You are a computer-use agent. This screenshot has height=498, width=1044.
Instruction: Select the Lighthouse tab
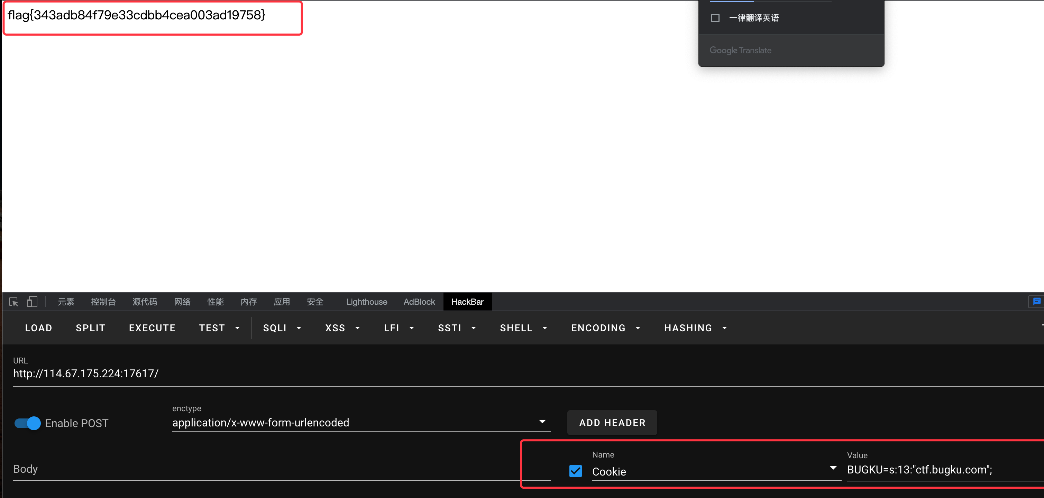(x=366, y=302)
